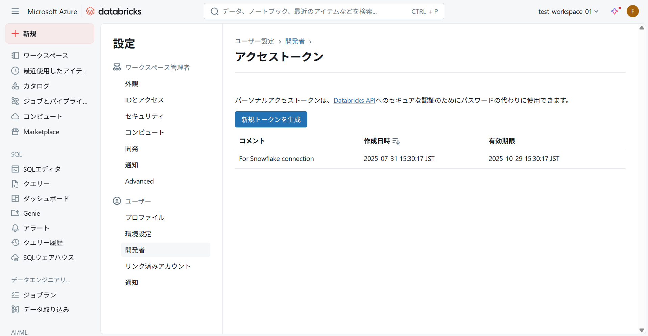Click the Databricks Assistant sparkle icon
Viewport: 648px width, 336px height.
[x=615, y=11]
